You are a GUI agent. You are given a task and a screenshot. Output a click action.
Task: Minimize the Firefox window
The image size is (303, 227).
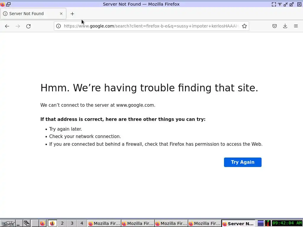pos(286,4)
